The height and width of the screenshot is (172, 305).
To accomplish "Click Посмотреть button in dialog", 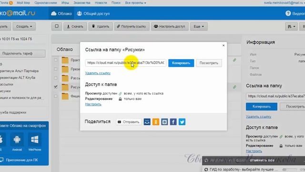I will pyautogui.click(x=209, y=63).
